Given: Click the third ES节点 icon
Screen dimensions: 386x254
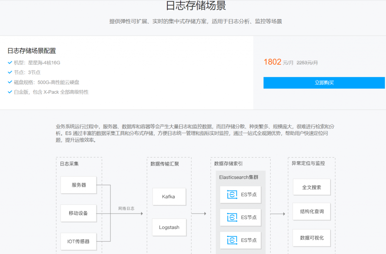Looking at the screenshot, I should click(232, 240).
